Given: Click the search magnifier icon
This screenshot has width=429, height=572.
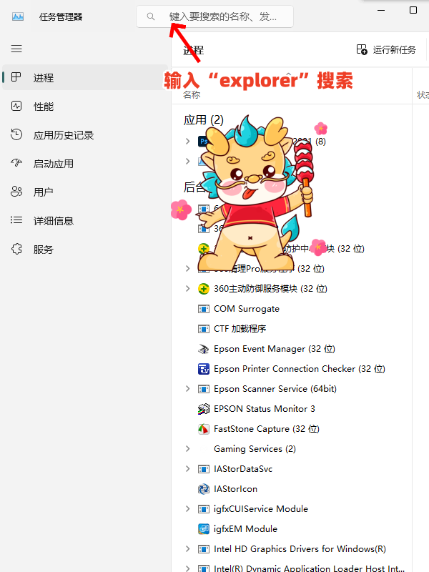Looking at the screenshot, I should point(151,16).
